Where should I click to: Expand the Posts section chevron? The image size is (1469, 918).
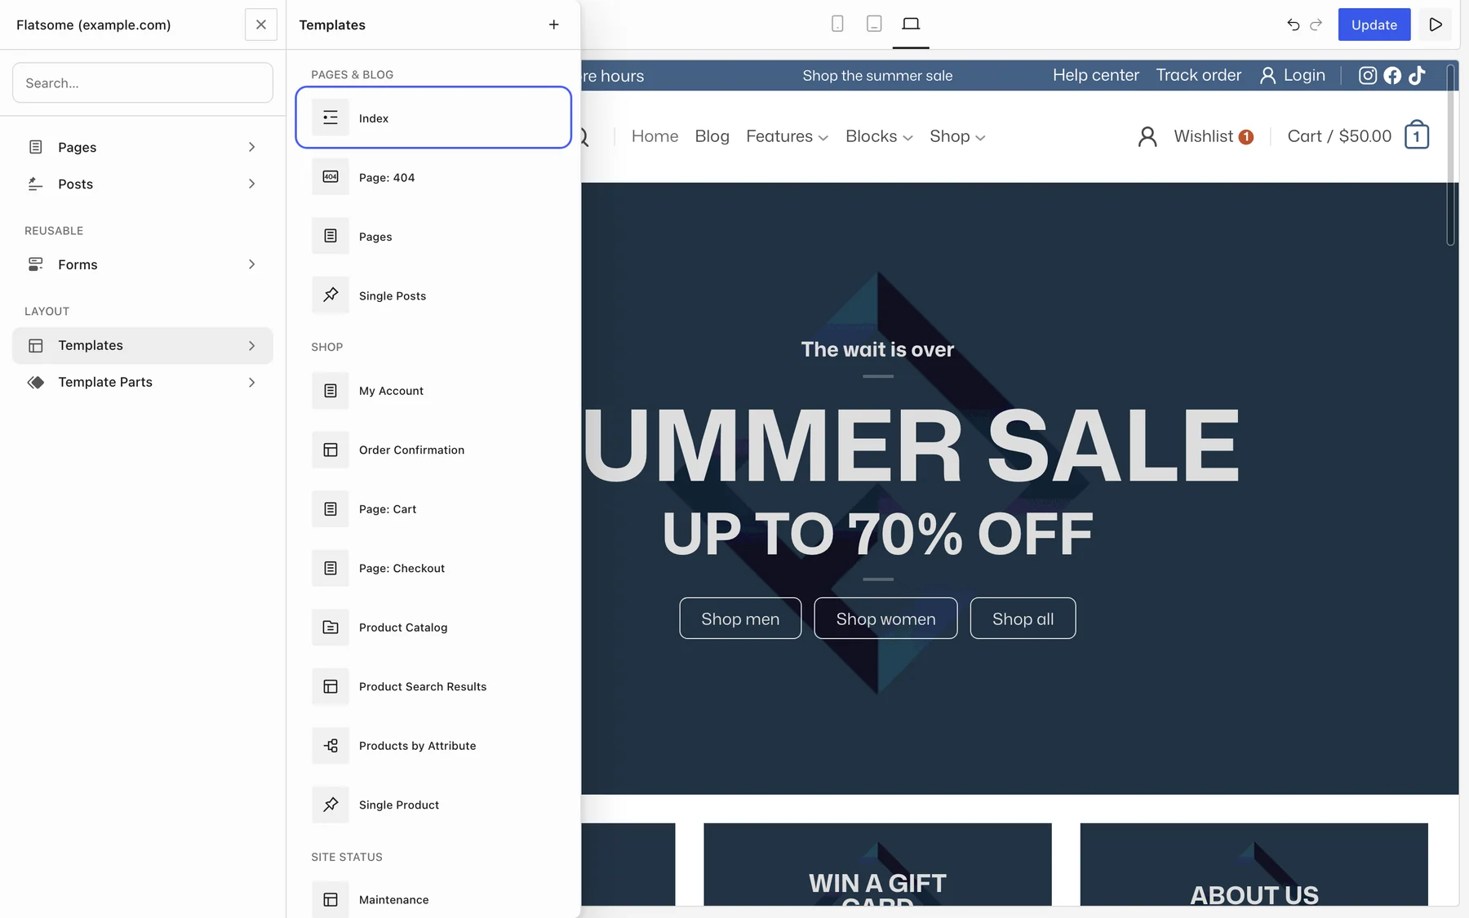tap(251, 184)
